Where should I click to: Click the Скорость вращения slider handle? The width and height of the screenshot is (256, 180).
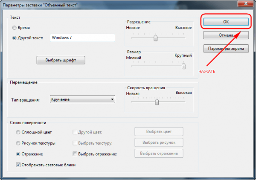click(x=157, y=102)
